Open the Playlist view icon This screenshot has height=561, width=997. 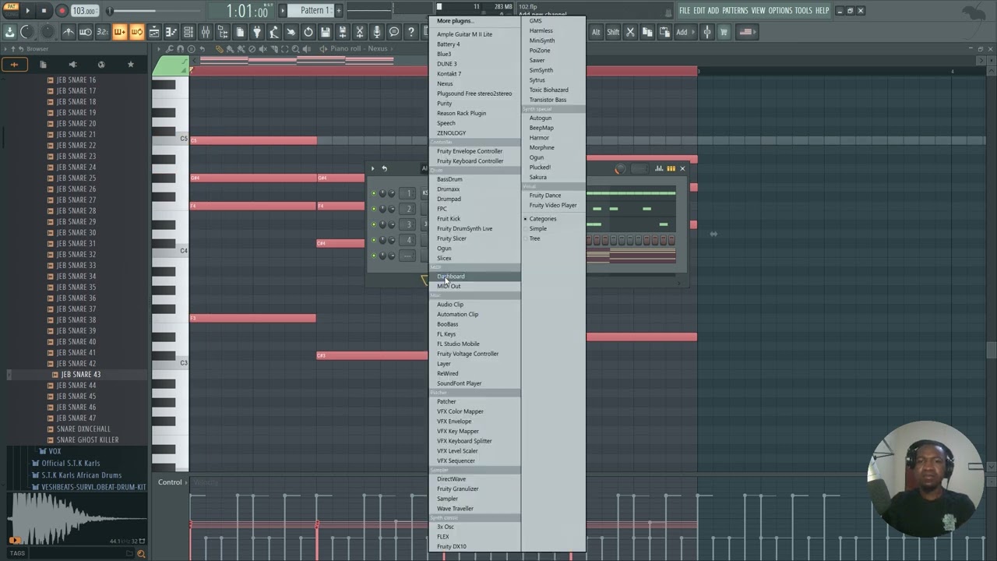tap(154, 32)
